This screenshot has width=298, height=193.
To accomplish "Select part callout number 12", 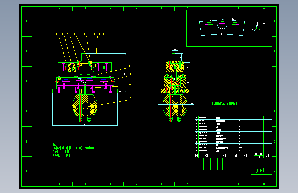I will pos(130,98).
